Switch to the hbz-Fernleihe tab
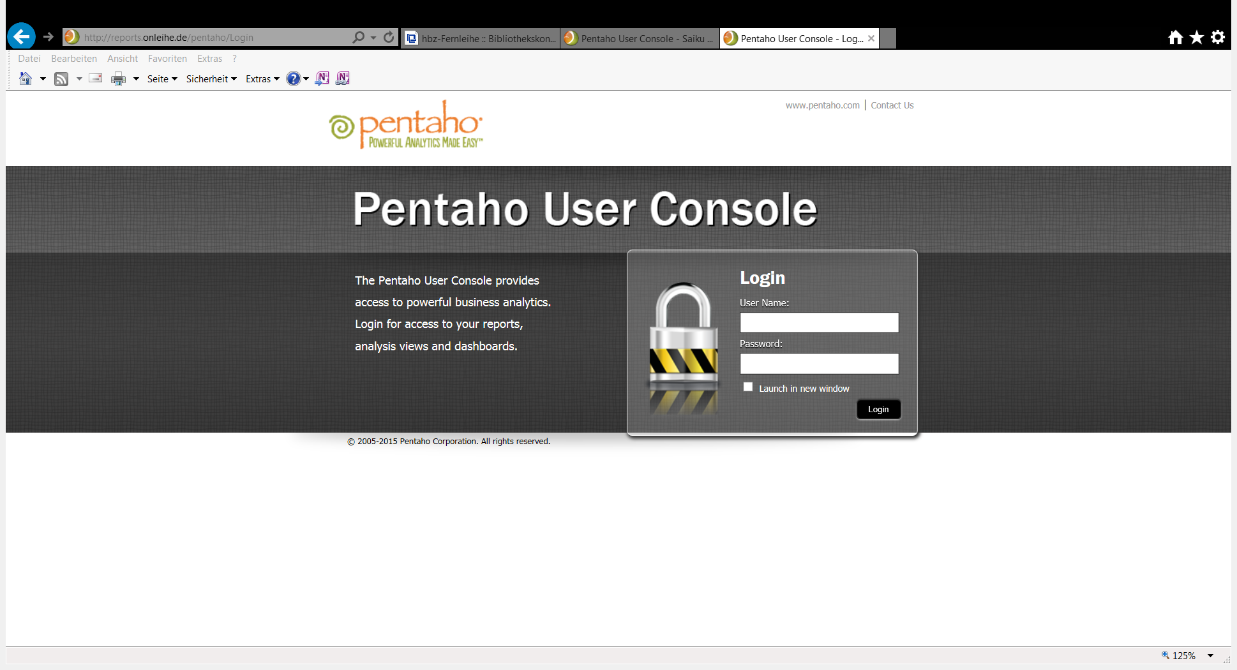The height and width of the screenshot is (670, 1237). [x=481, y=38]
